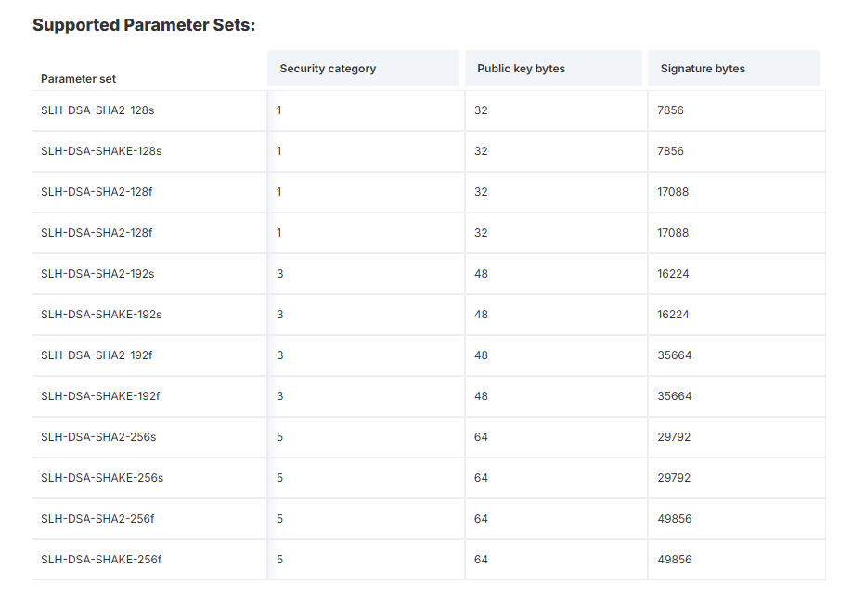Click signature size 16224 for SLH-DSA-SHAKE-192s
852x594 pixels.
[x=673, y=314]
